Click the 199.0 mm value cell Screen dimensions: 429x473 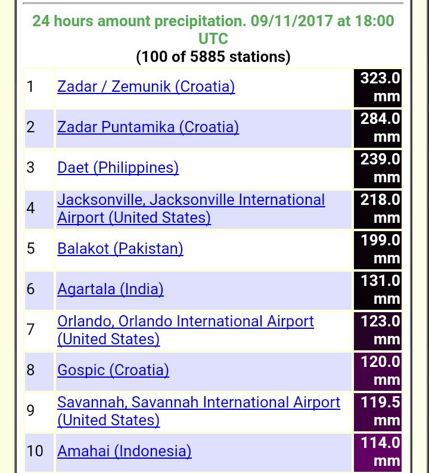(378, 250)
